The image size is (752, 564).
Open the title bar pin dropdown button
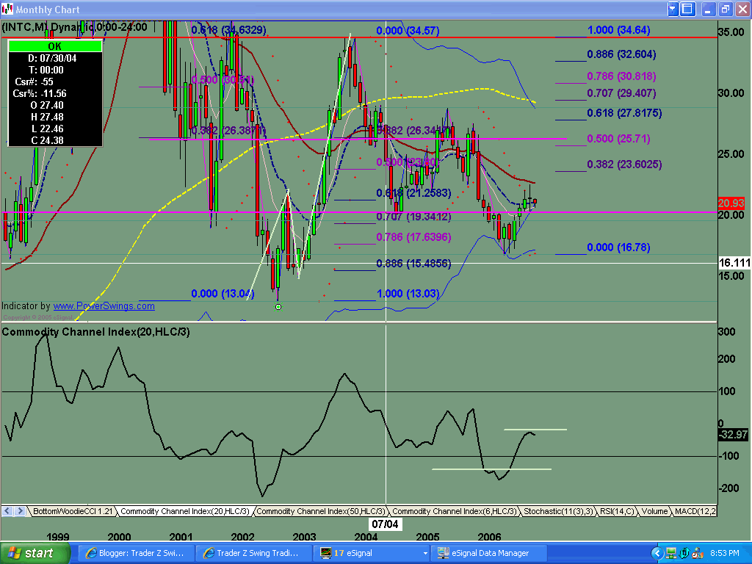pos(673,9)
